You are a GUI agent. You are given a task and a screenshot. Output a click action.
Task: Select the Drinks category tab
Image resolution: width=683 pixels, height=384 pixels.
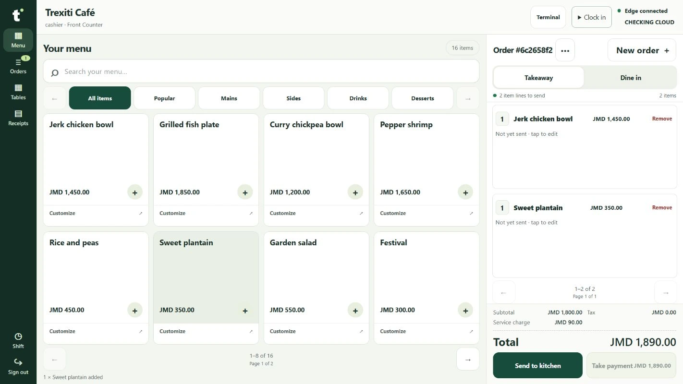(358, 98)
